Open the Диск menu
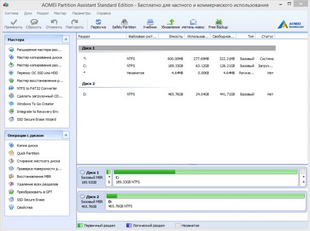 coord(28,13)
